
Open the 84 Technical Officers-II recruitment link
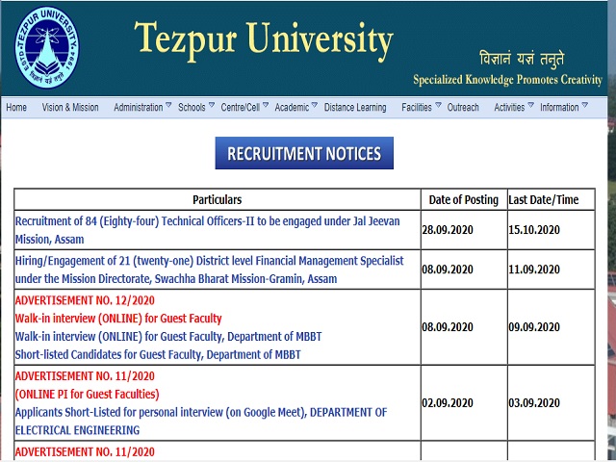(208, 230)
